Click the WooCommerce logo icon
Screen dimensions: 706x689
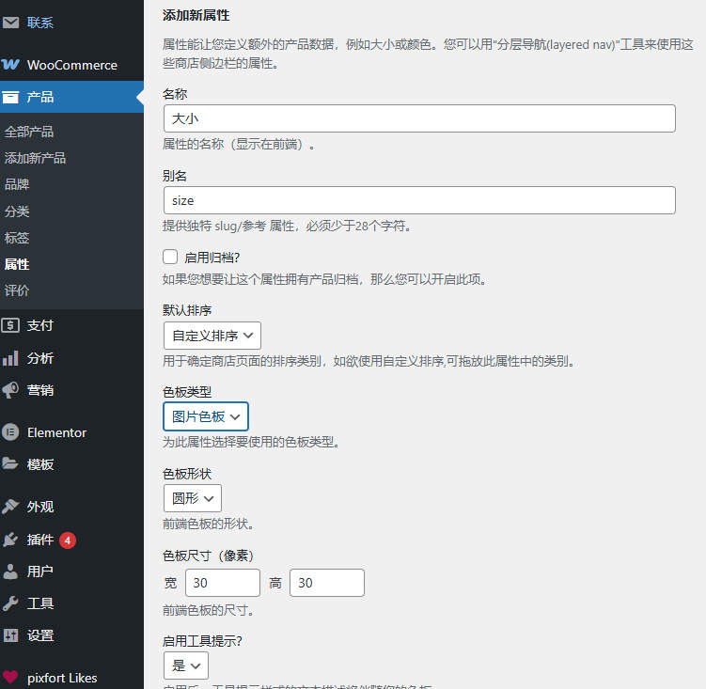point(10,65)
